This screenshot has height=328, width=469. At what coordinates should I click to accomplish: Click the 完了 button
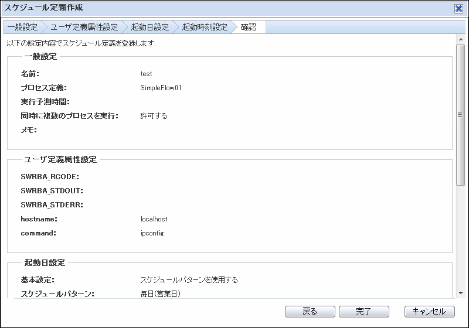(363, 311)
